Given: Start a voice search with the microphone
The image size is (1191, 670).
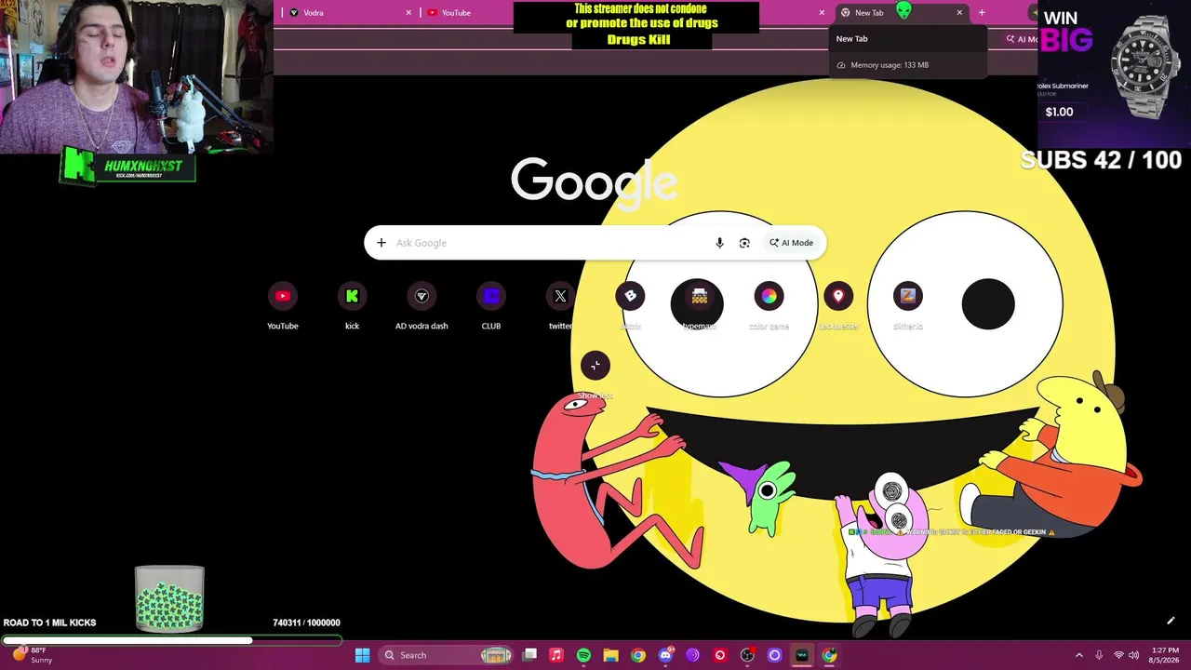Looking at the screenshot, I should 719,243.
